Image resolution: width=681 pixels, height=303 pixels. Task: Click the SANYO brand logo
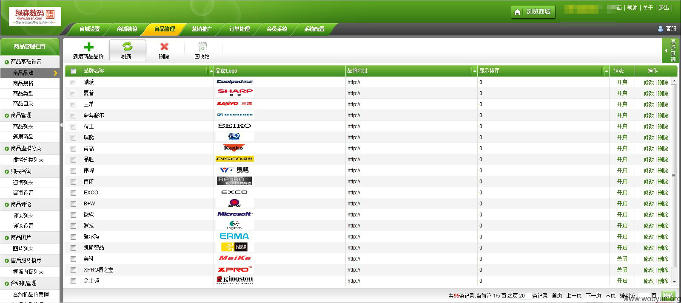[235, 104]
